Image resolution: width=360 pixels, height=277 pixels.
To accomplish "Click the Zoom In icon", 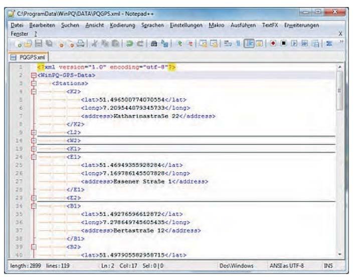I will (x=179, y=44).
